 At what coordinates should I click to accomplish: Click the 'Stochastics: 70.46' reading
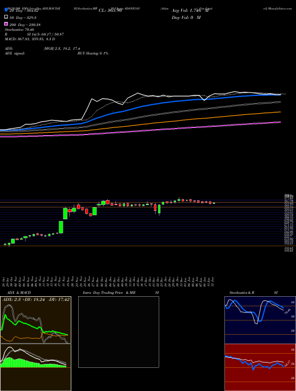tap(20, 30)
